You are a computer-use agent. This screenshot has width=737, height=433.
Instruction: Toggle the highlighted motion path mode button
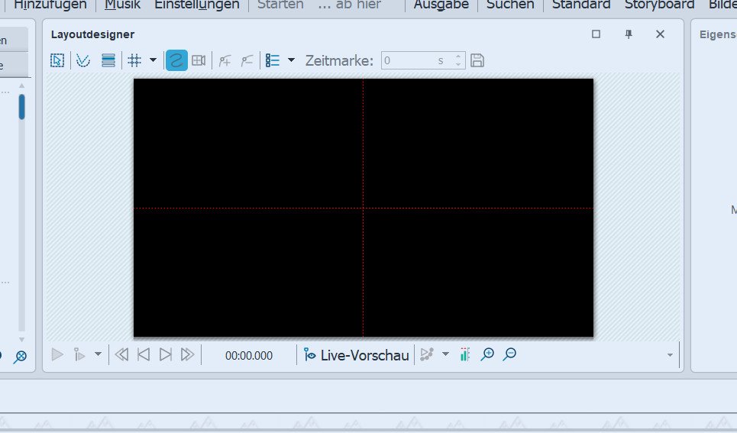pyautogui.click(x=176, y=60)
